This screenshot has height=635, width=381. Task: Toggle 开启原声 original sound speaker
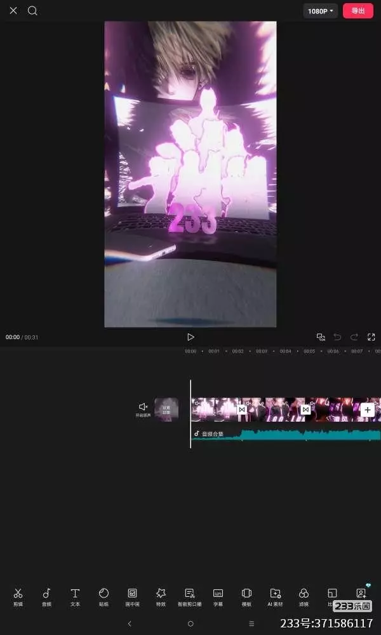[x=143, y=410]
